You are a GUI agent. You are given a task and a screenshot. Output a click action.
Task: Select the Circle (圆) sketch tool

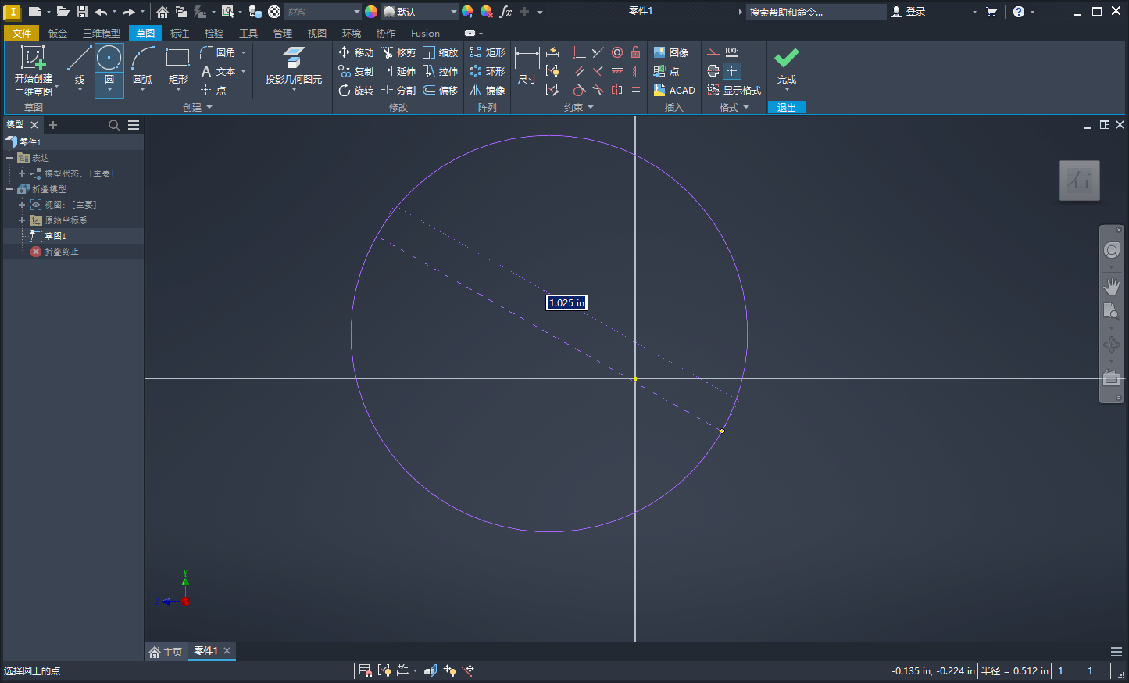click(109, 66)
